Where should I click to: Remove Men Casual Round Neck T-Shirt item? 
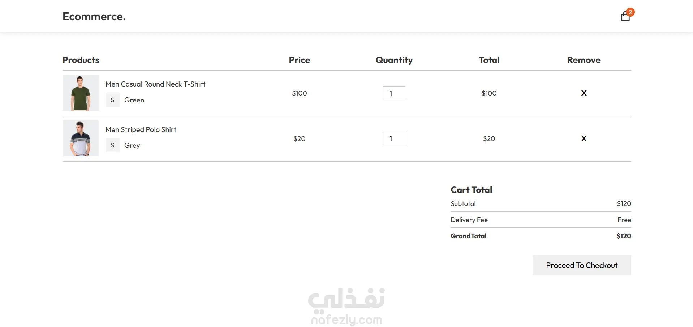(x=584, y=93)
